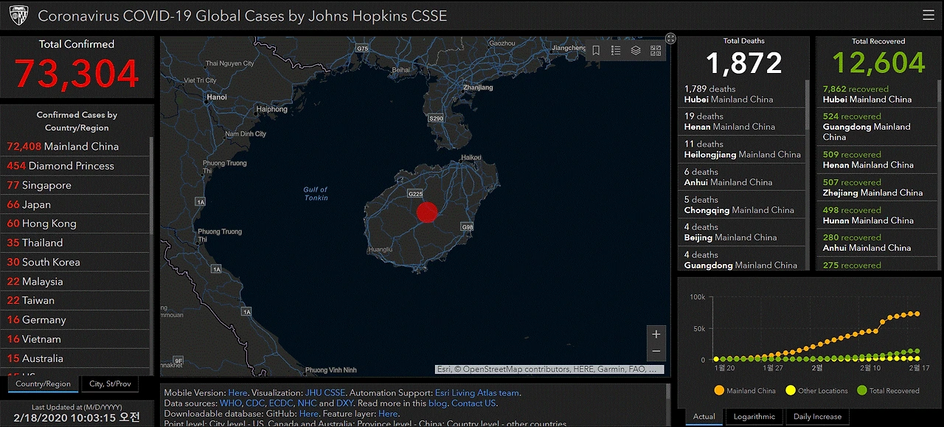The height and width of the screenshot is (427, 944).
Task: Toggle Mainland China series in chart legend
Action: point(745,390)
